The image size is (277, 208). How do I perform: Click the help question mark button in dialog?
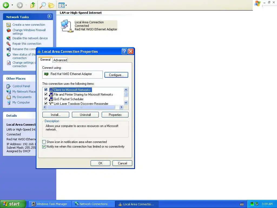(124, 51)
